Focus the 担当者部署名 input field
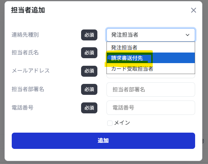 [x=151, y=90]
